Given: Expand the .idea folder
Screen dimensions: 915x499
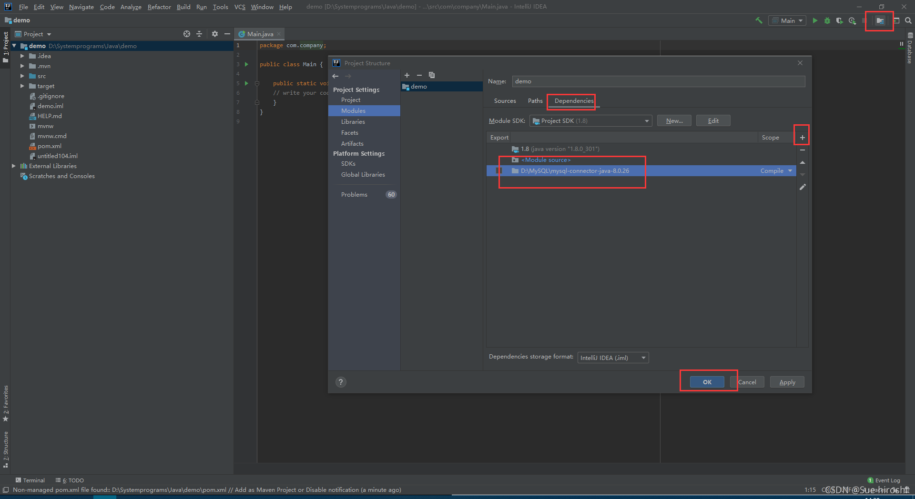Looking at the screenshot, I should [22, 56].
